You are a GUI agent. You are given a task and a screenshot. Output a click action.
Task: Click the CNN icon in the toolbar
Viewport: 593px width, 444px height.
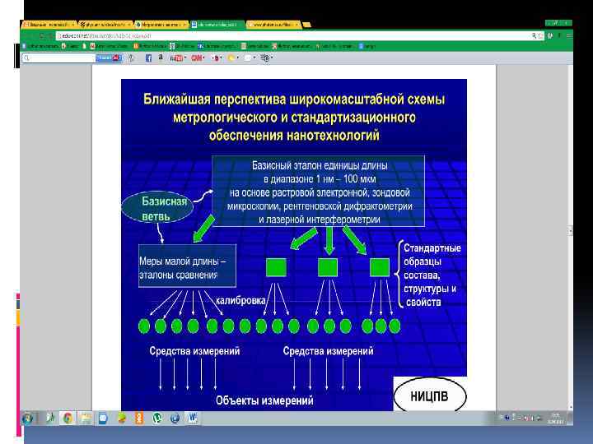pos(196,58)
